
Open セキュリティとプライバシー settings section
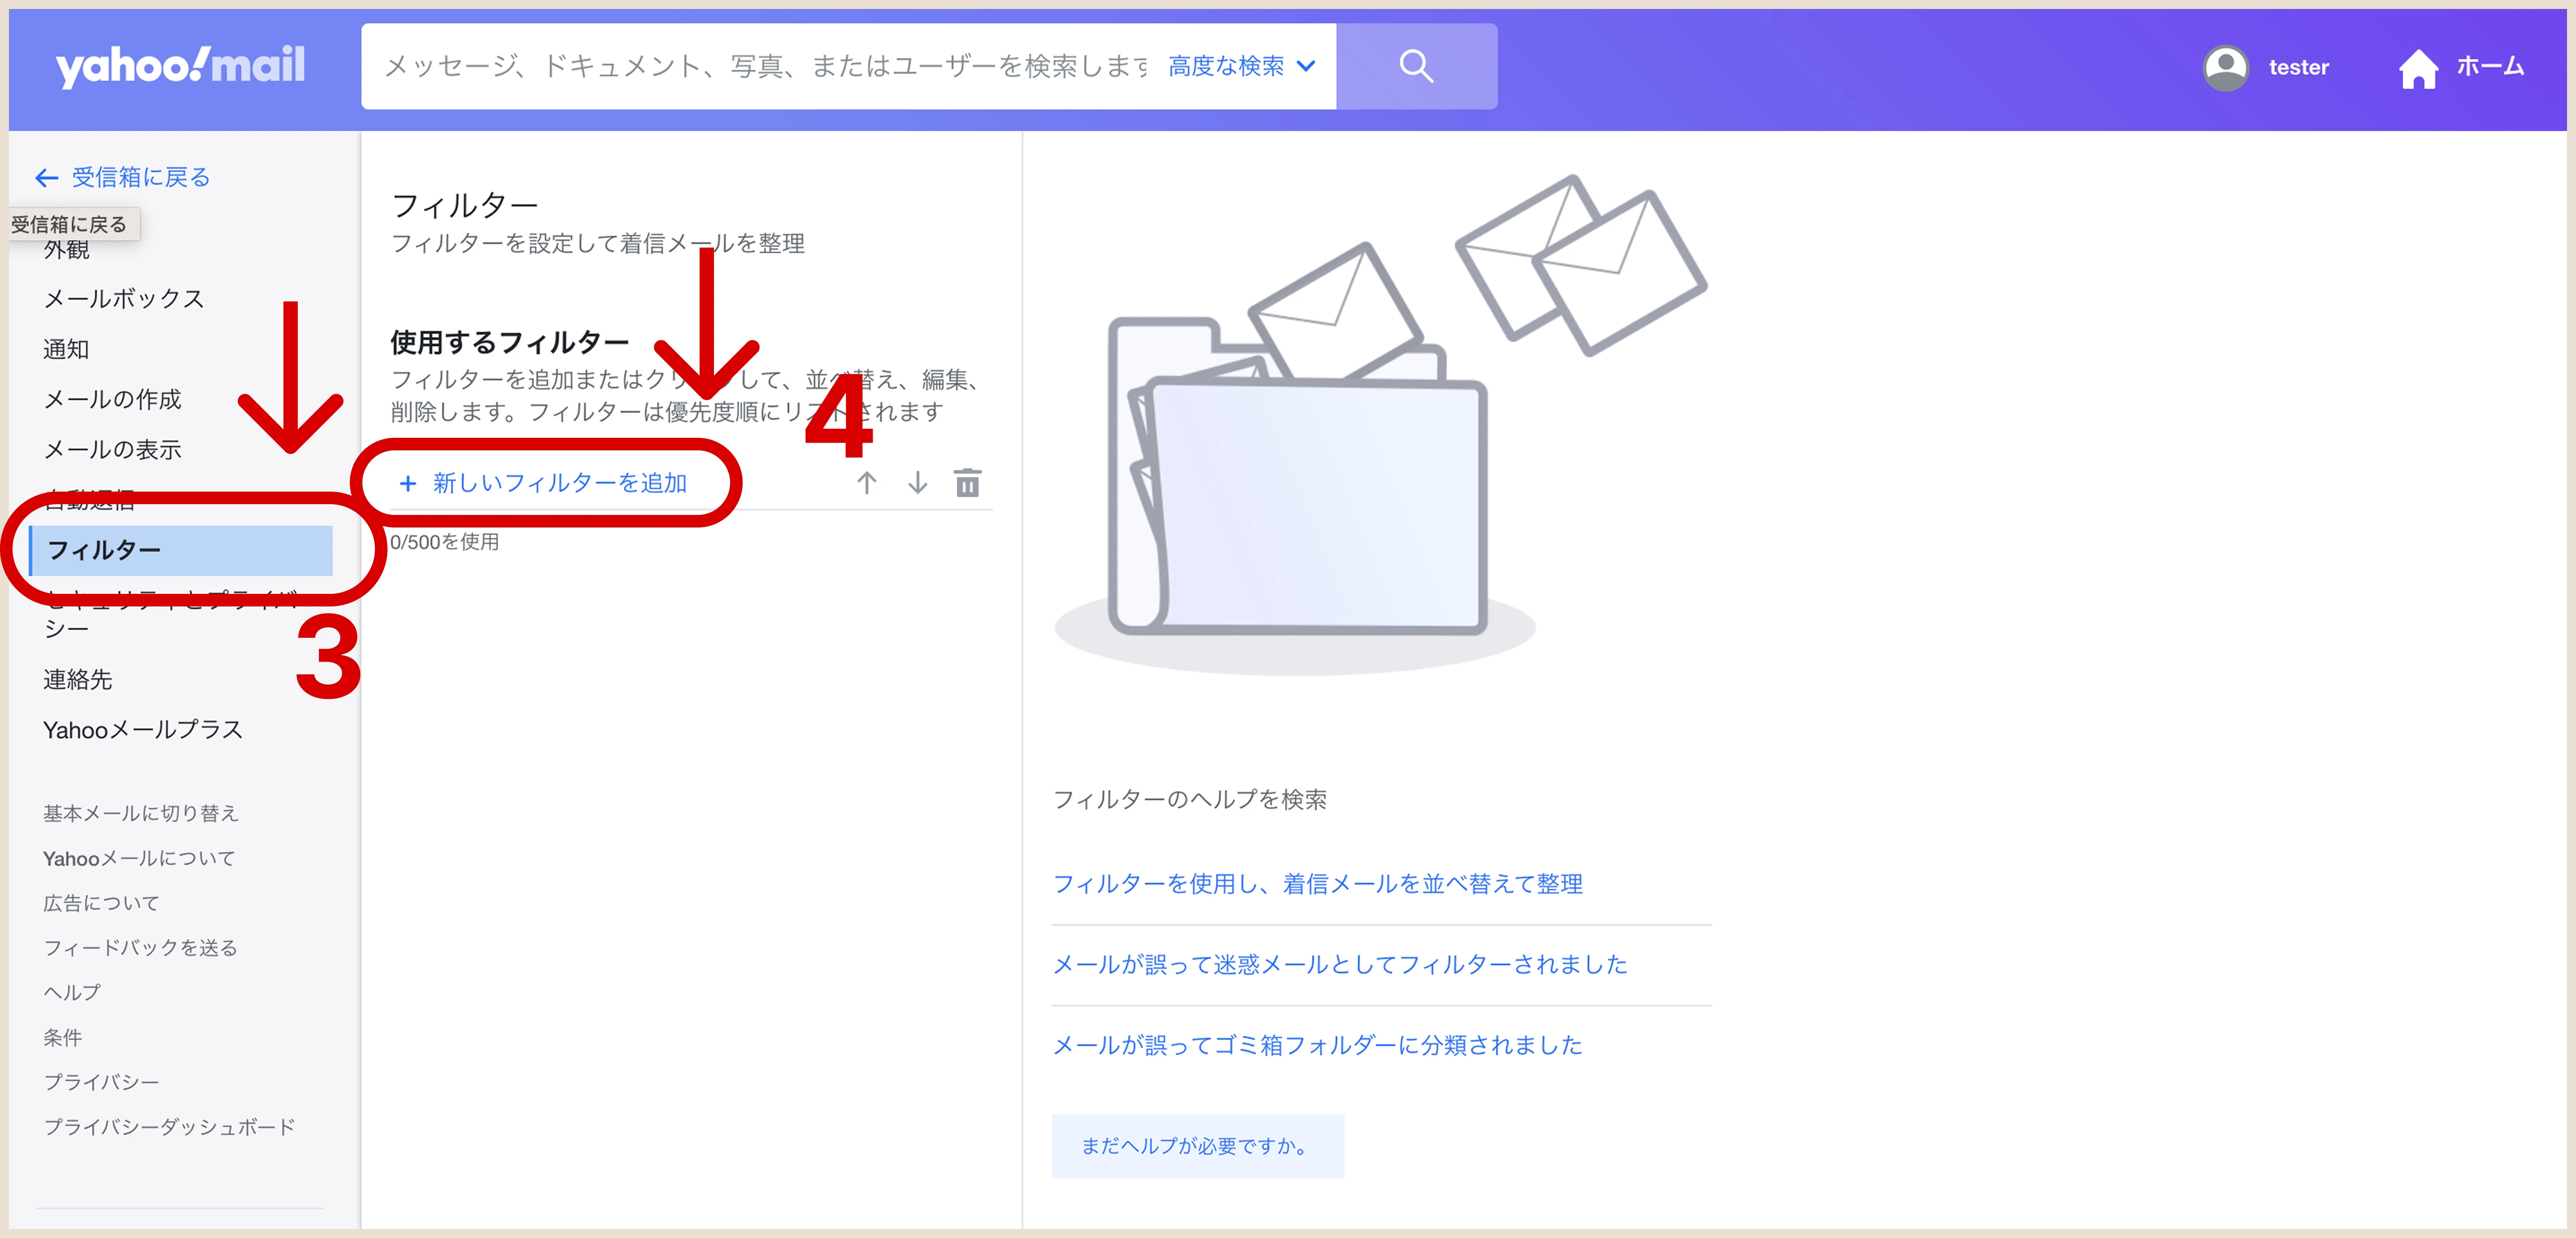pos(170,614)
